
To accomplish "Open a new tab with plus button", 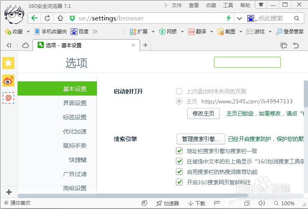I will (x=145, y=45).
